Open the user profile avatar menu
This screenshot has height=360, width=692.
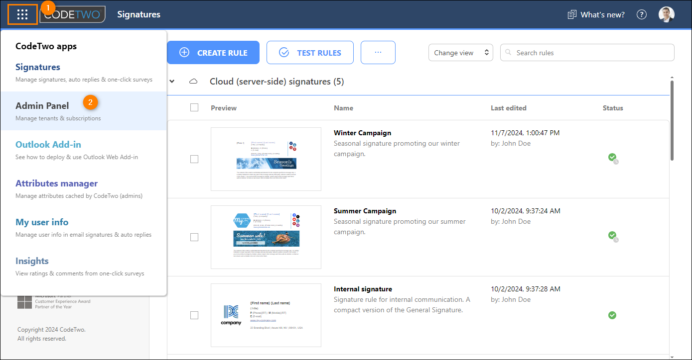(667, 14)
